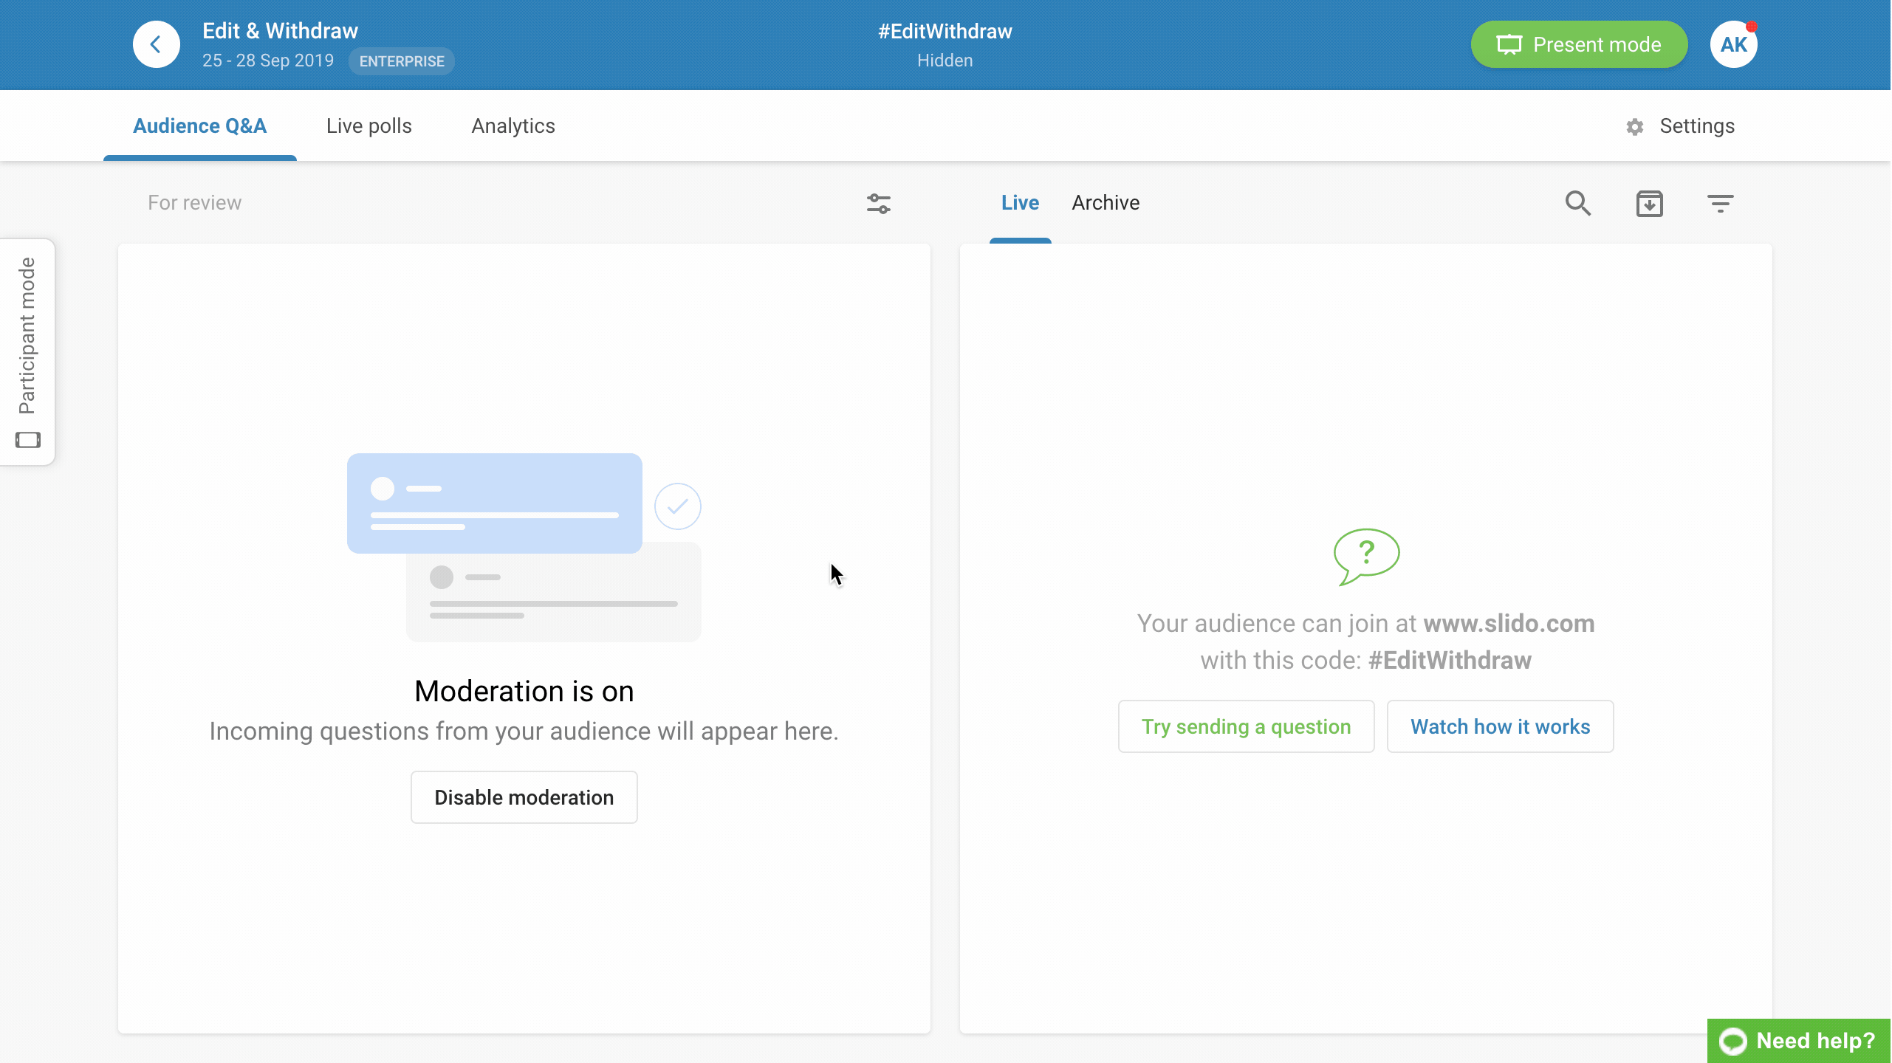Open the AK user avatar menu
Screen dimensions: 1892x1063
pos(1733,44)
